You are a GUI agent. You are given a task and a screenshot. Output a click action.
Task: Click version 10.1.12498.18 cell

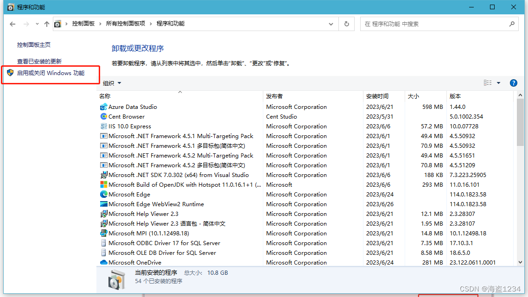click(468, 234)
